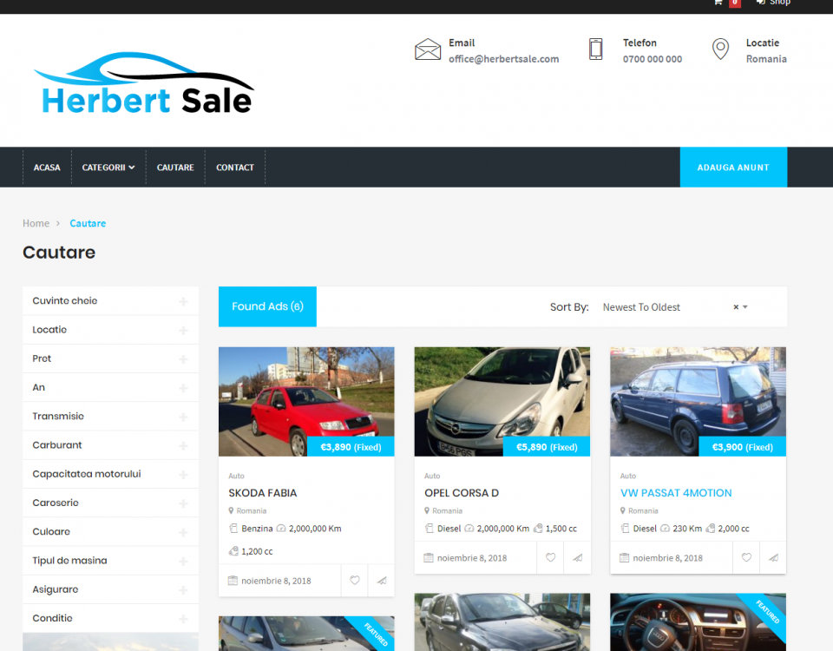
Task: Click the €5,890 (Fixed) price tag
Action: pyautogui.click(x=547, y=447)
